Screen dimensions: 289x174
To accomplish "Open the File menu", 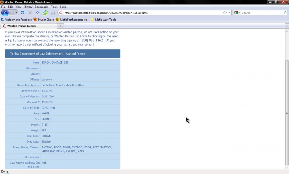I will pos(3,7).
